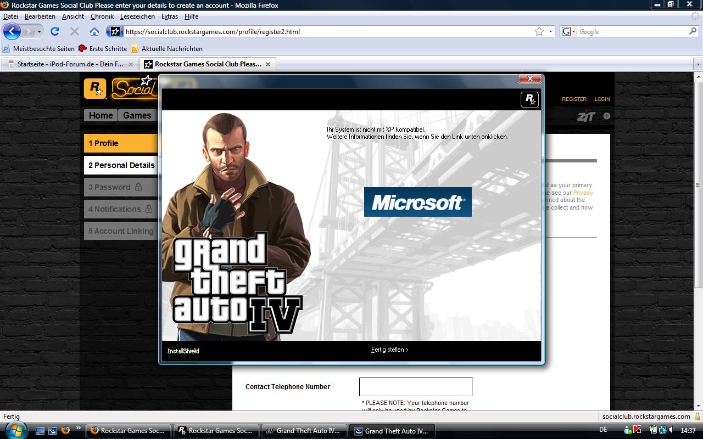Click the ZiT icon on the website
This screenshot has height=439, width=703.
click(587, 116)
